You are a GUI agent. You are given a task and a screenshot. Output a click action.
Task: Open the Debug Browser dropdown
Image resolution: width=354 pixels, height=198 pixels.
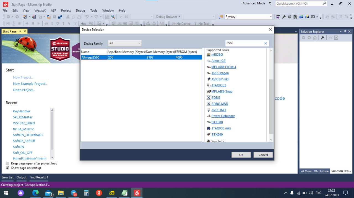click(168, 17)
